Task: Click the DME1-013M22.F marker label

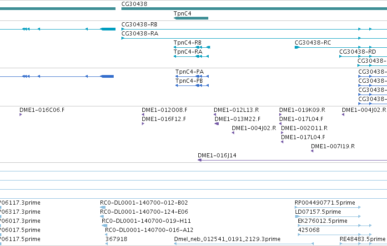Action: coord(237,119)
